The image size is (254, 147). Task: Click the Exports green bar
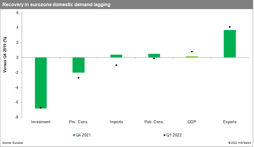coord(230,44)
